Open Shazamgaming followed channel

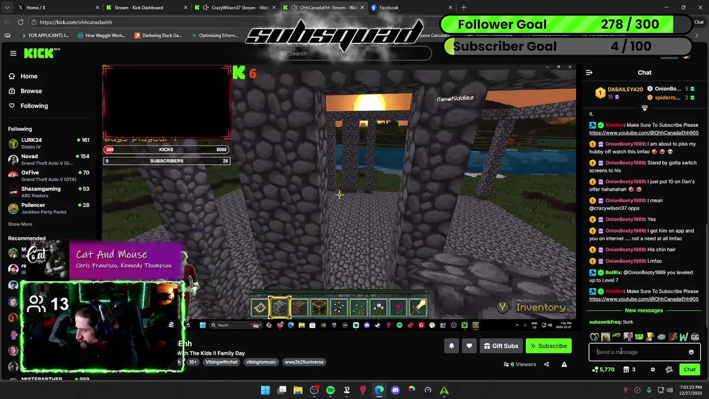(x=49, y=192)
